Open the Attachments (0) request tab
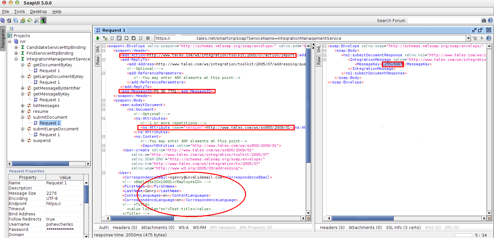 (x=158, y=227)
